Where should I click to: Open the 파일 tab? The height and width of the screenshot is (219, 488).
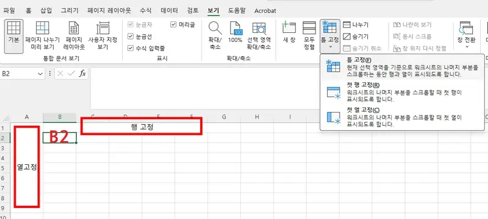click(9, 10)
